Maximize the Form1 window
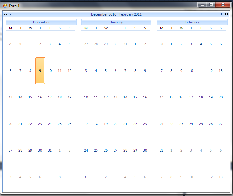The height and width of the screenshot is (196, 233). coord(211,5)
